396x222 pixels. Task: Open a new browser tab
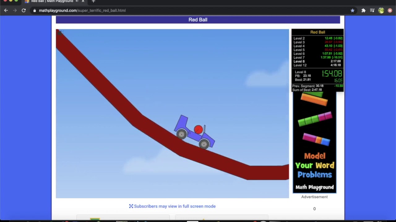click(x=93, y=1)
